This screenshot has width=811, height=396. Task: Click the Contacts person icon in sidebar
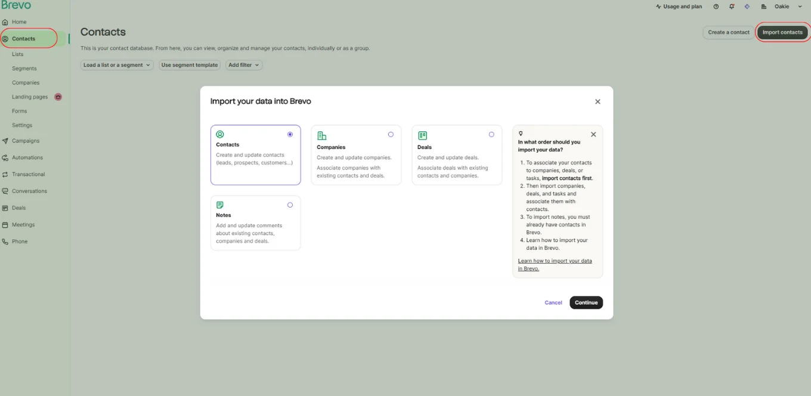coord(5,39)
